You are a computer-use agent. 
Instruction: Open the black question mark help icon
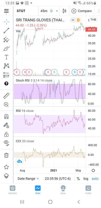coord(6,83)
